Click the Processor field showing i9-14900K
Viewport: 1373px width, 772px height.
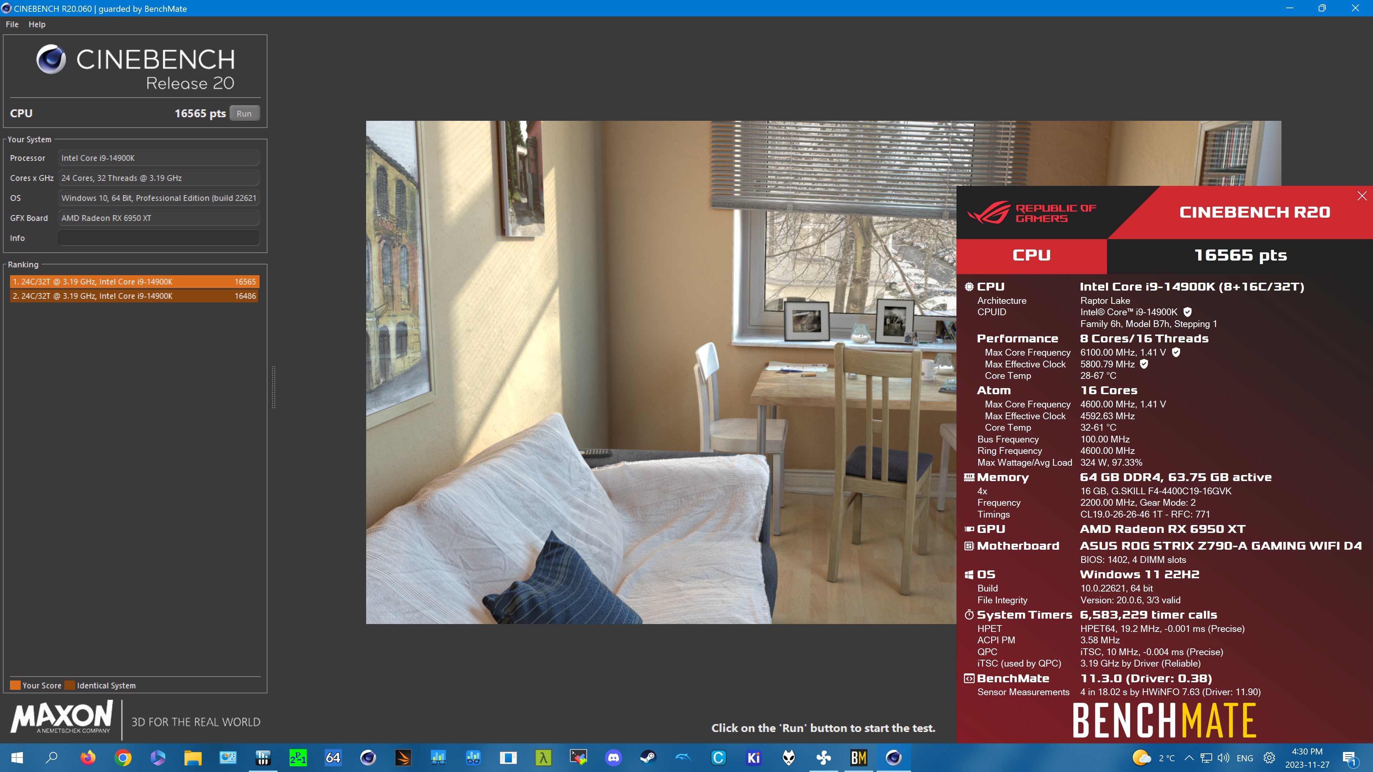[x=159, y=158]
